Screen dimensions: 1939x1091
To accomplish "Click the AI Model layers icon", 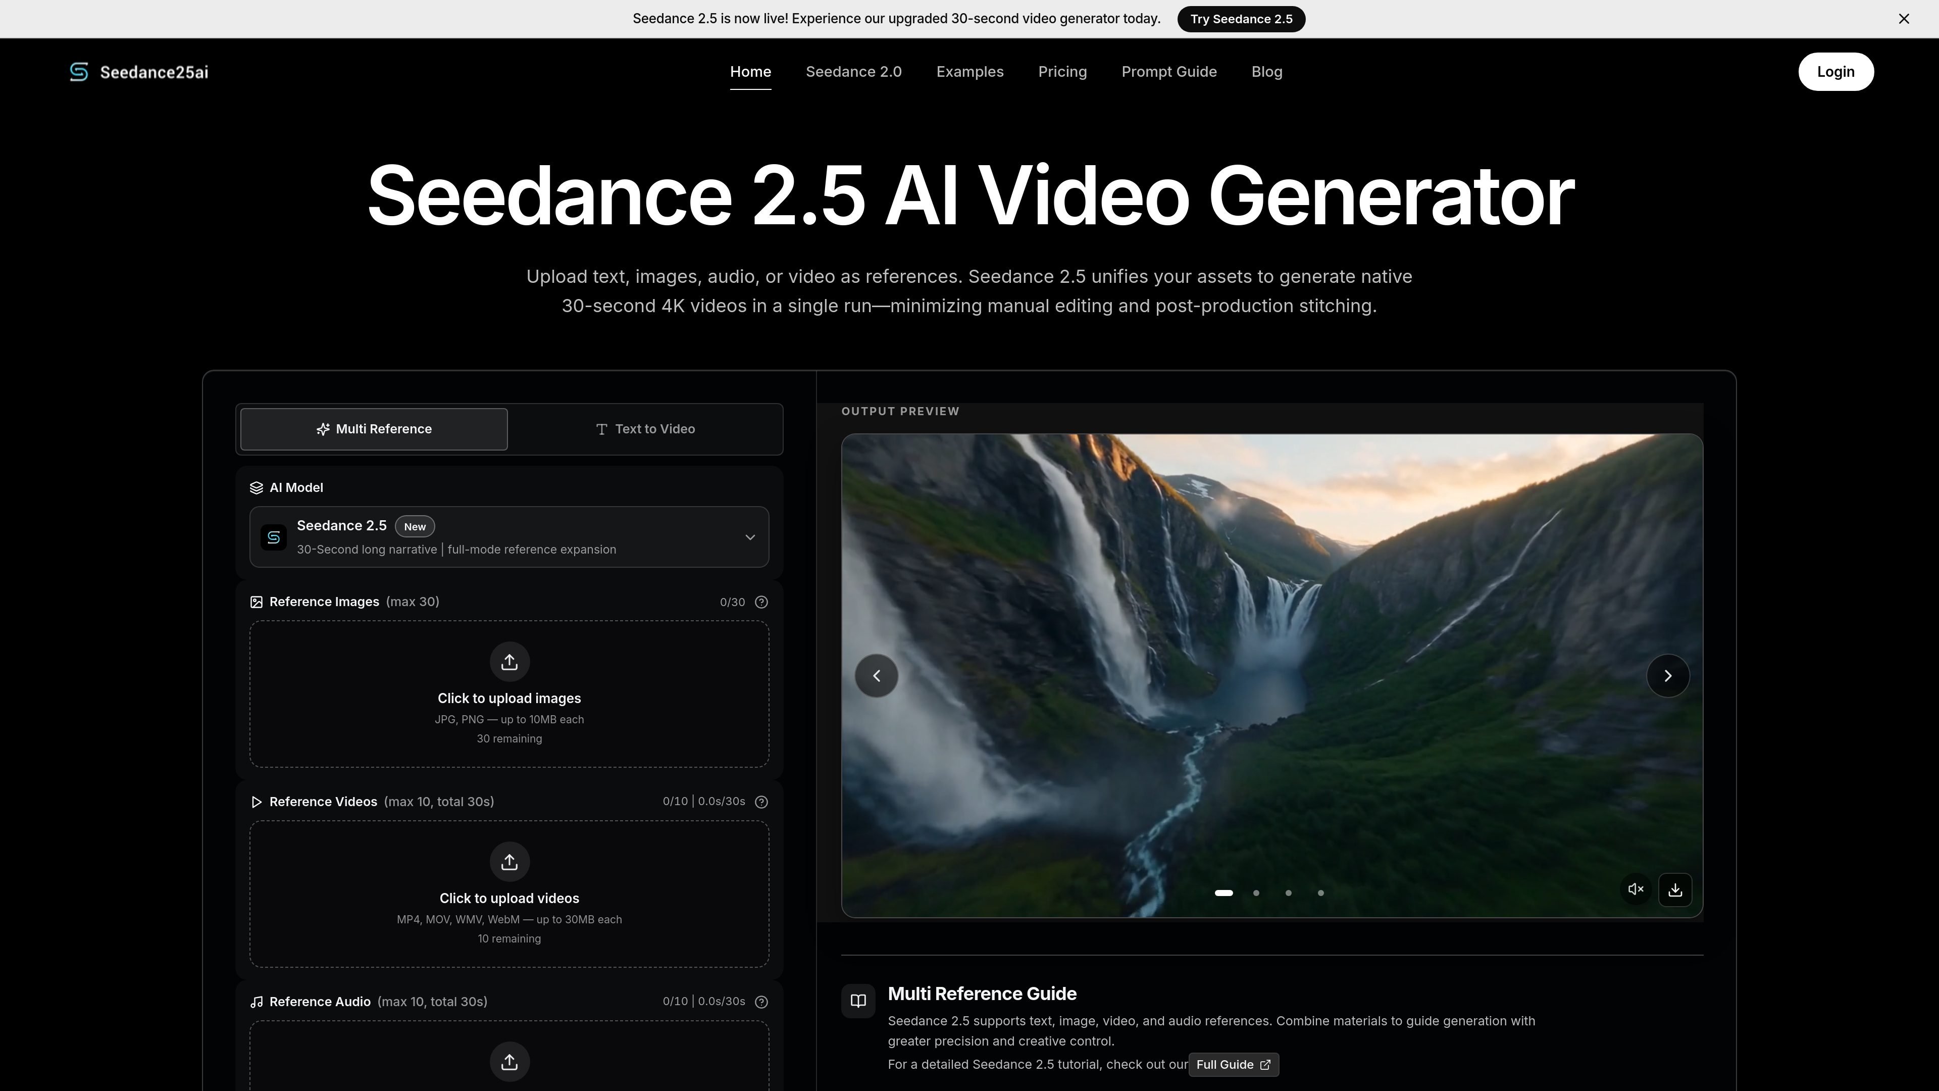I will tap(256, 488).
